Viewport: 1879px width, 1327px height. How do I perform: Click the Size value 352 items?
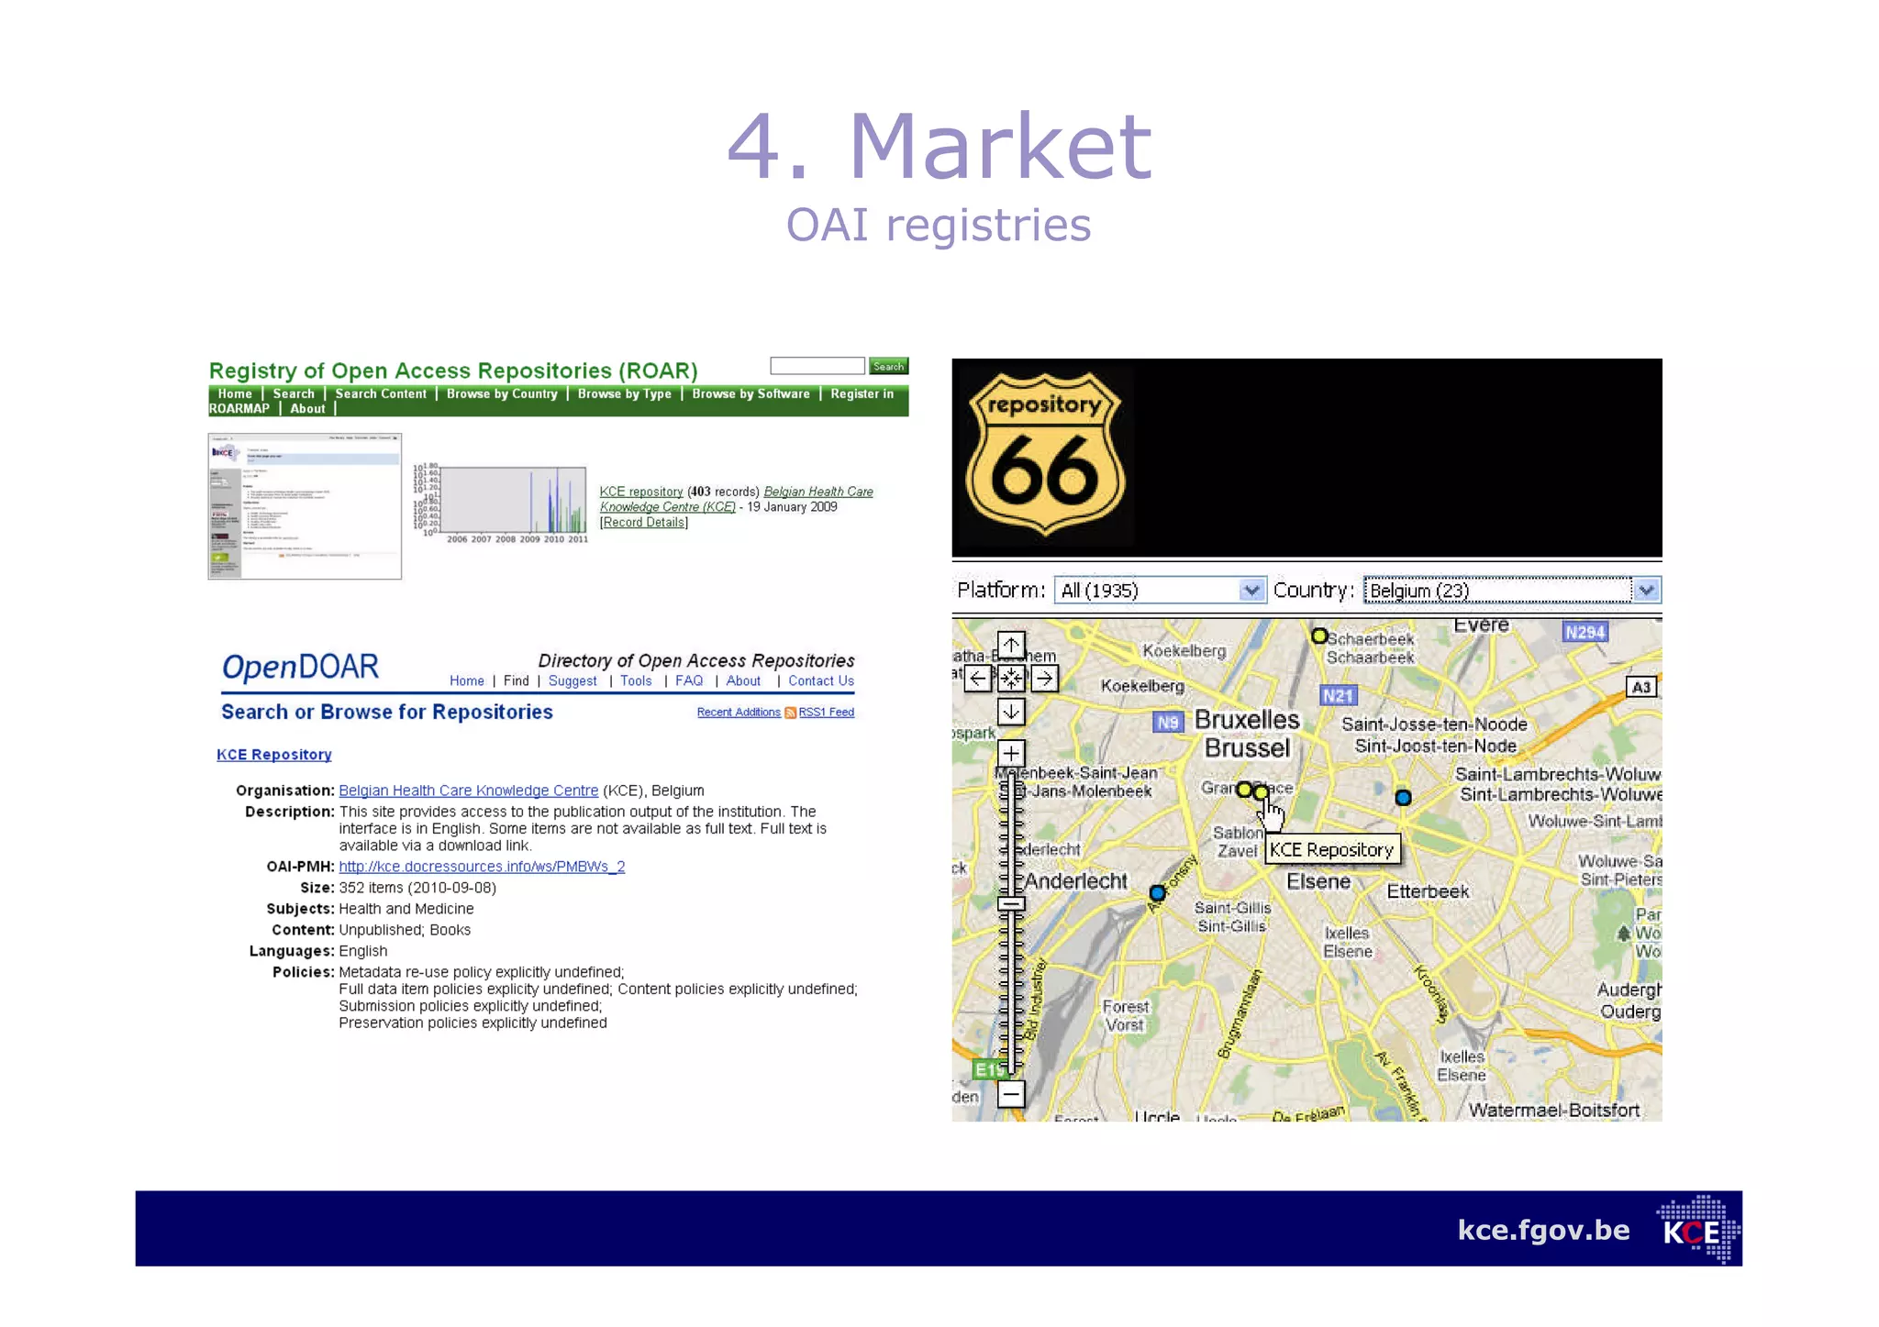click(x=417, y=888)
